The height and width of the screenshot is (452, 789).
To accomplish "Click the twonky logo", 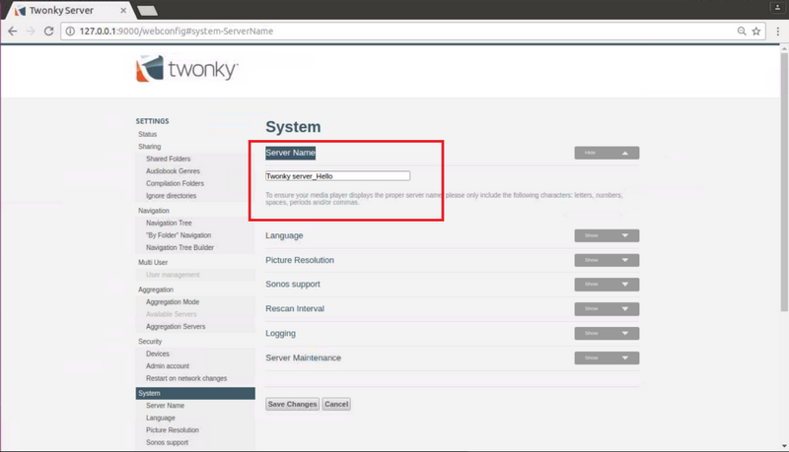I will coord(187,69).
